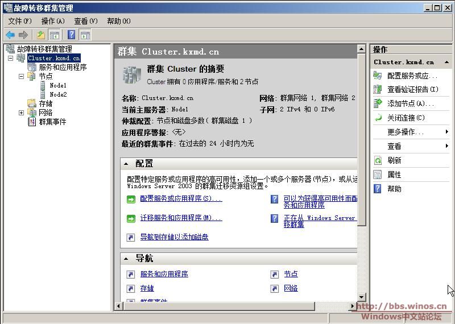The image size is (455, 324).
Task: Click the 存储 storage icon in tree
Action: tap(32, 103)
